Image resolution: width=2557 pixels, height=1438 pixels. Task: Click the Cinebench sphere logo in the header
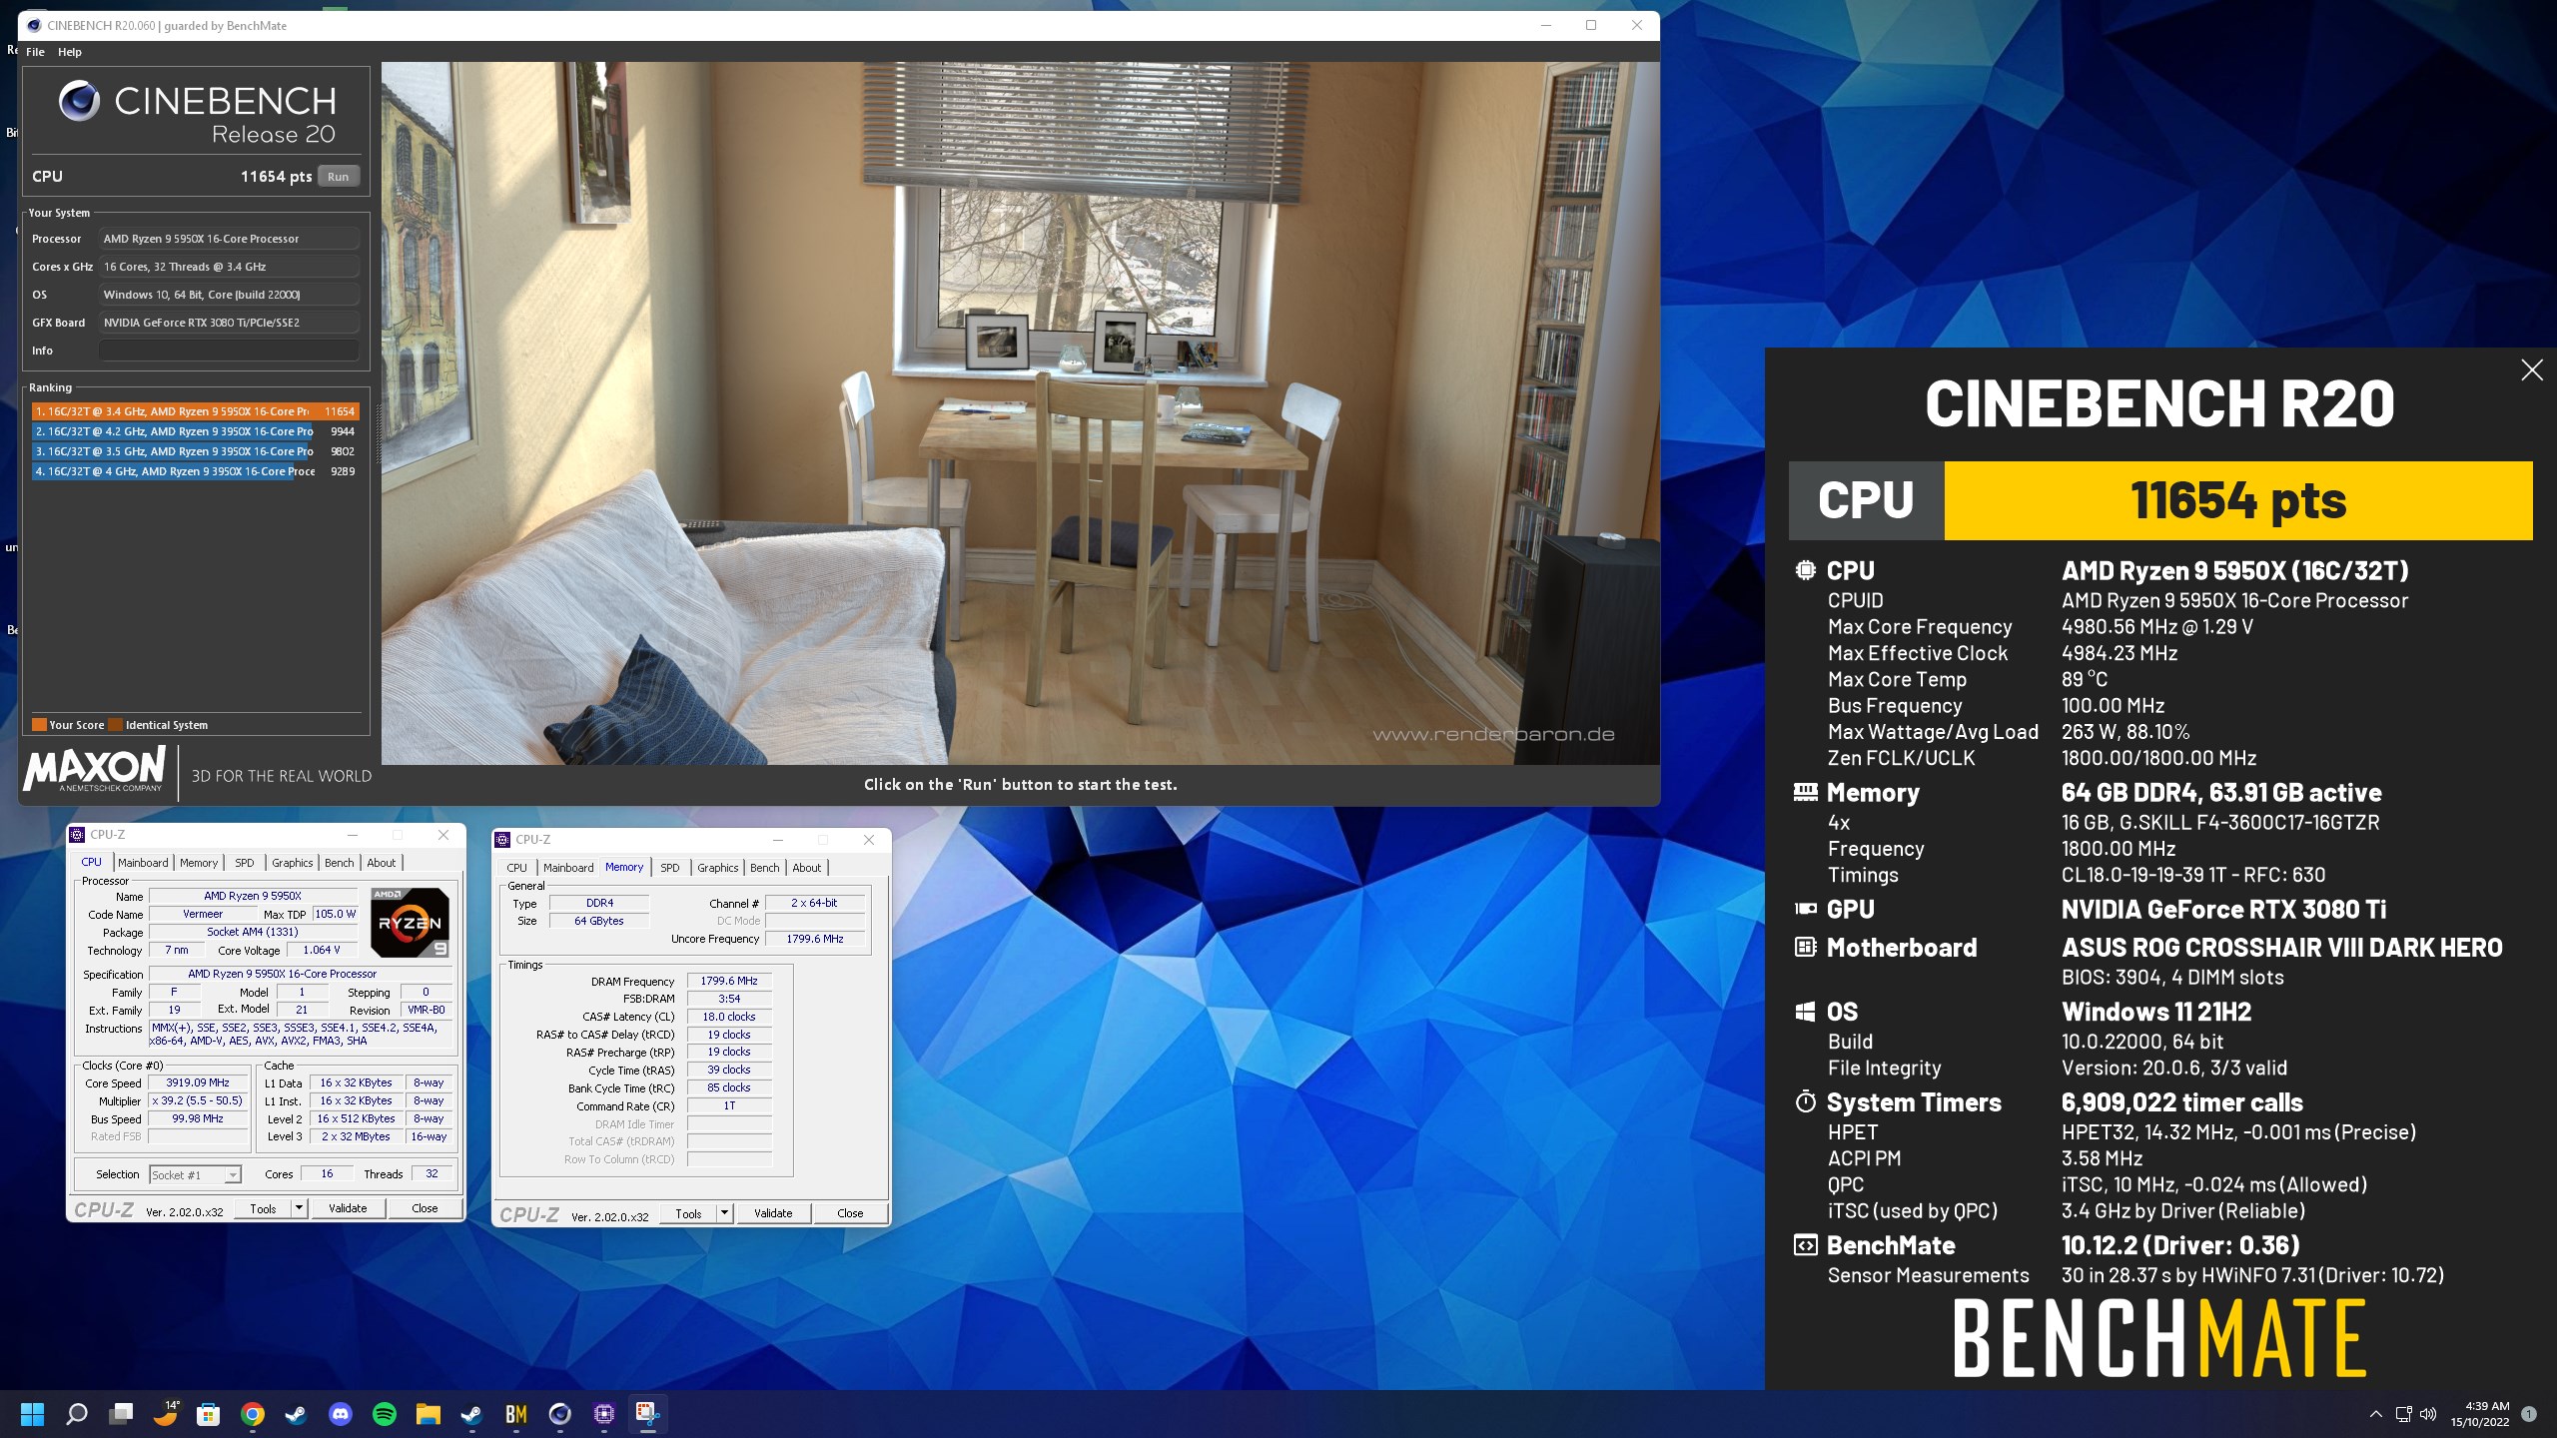coord(79,101)
